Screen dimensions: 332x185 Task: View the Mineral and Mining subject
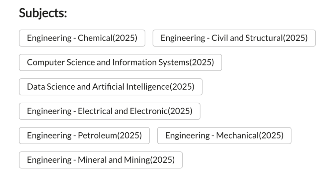click(x=101, y=160)
